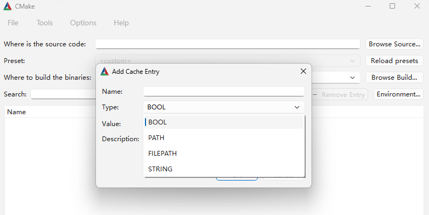Click the Reload presets button

click(x=395, y=61)
